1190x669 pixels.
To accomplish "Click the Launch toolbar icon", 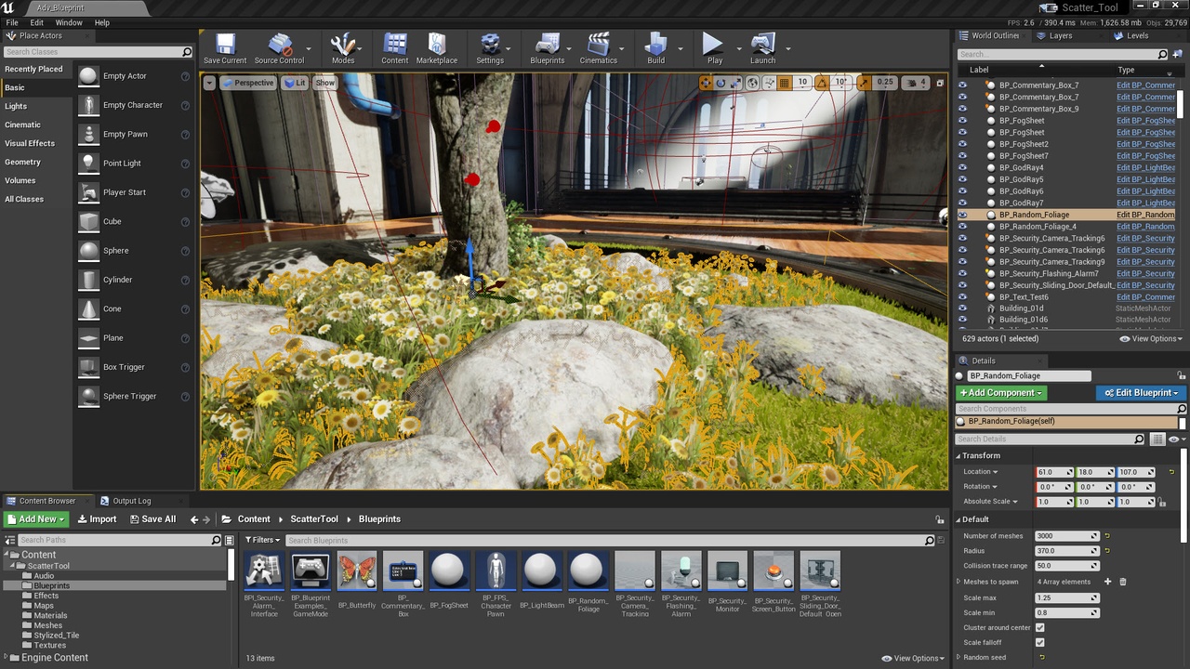I will click(762, 48).
